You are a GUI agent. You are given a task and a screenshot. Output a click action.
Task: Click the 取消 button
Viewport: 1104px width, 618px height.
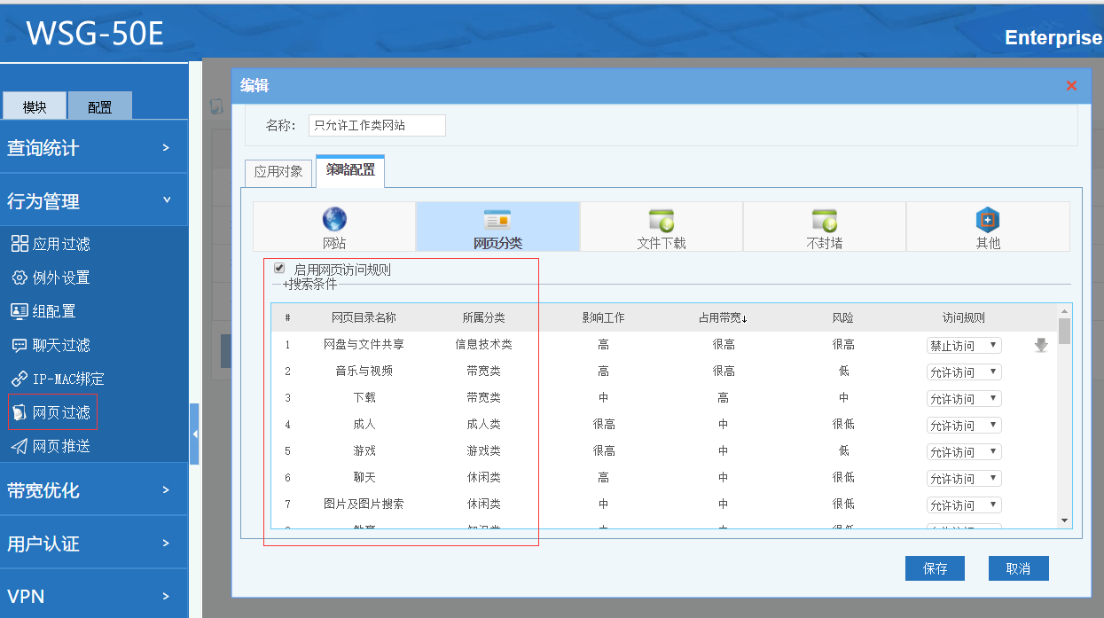tap(1018, 568)
